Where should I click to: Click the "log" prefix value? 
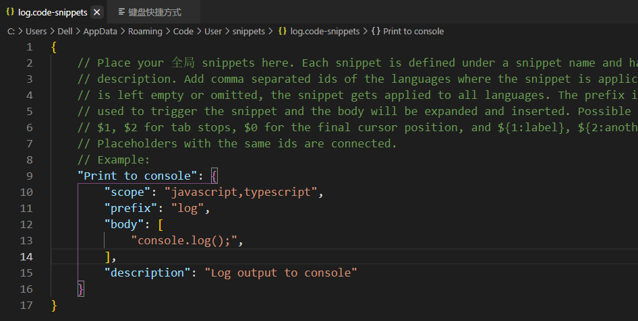(x=187, y=209)
